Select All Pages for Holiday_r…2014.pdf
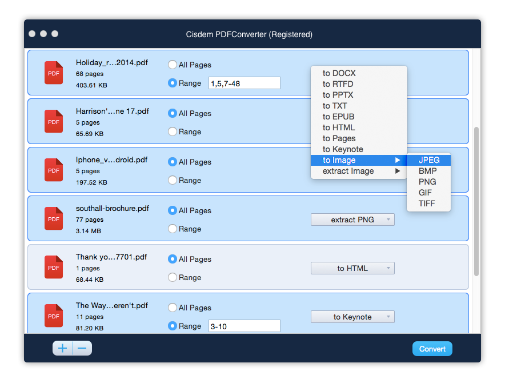Screen dimensions: 505x391 [173, 65]
